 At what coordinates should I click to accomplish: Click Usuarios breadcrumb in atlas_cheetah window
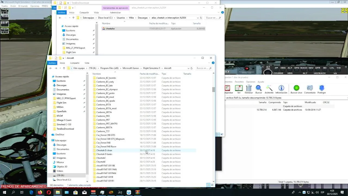pyautogui.click(x=121, y=18)
